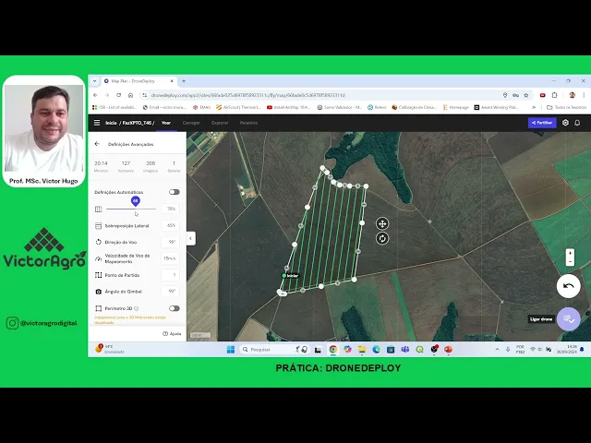Click the Chrome address bar URL
The height and width of the screenshot is (443, 591).
click(x=247, y=95)
